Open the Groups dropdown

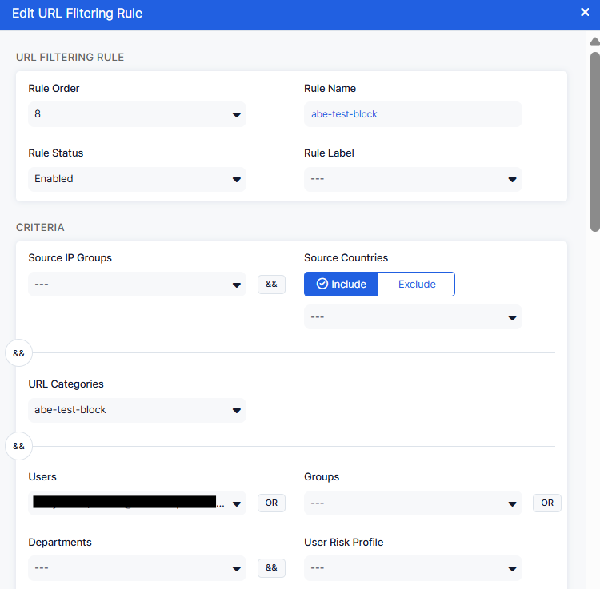pyautogui.click(x=413, y=503)
